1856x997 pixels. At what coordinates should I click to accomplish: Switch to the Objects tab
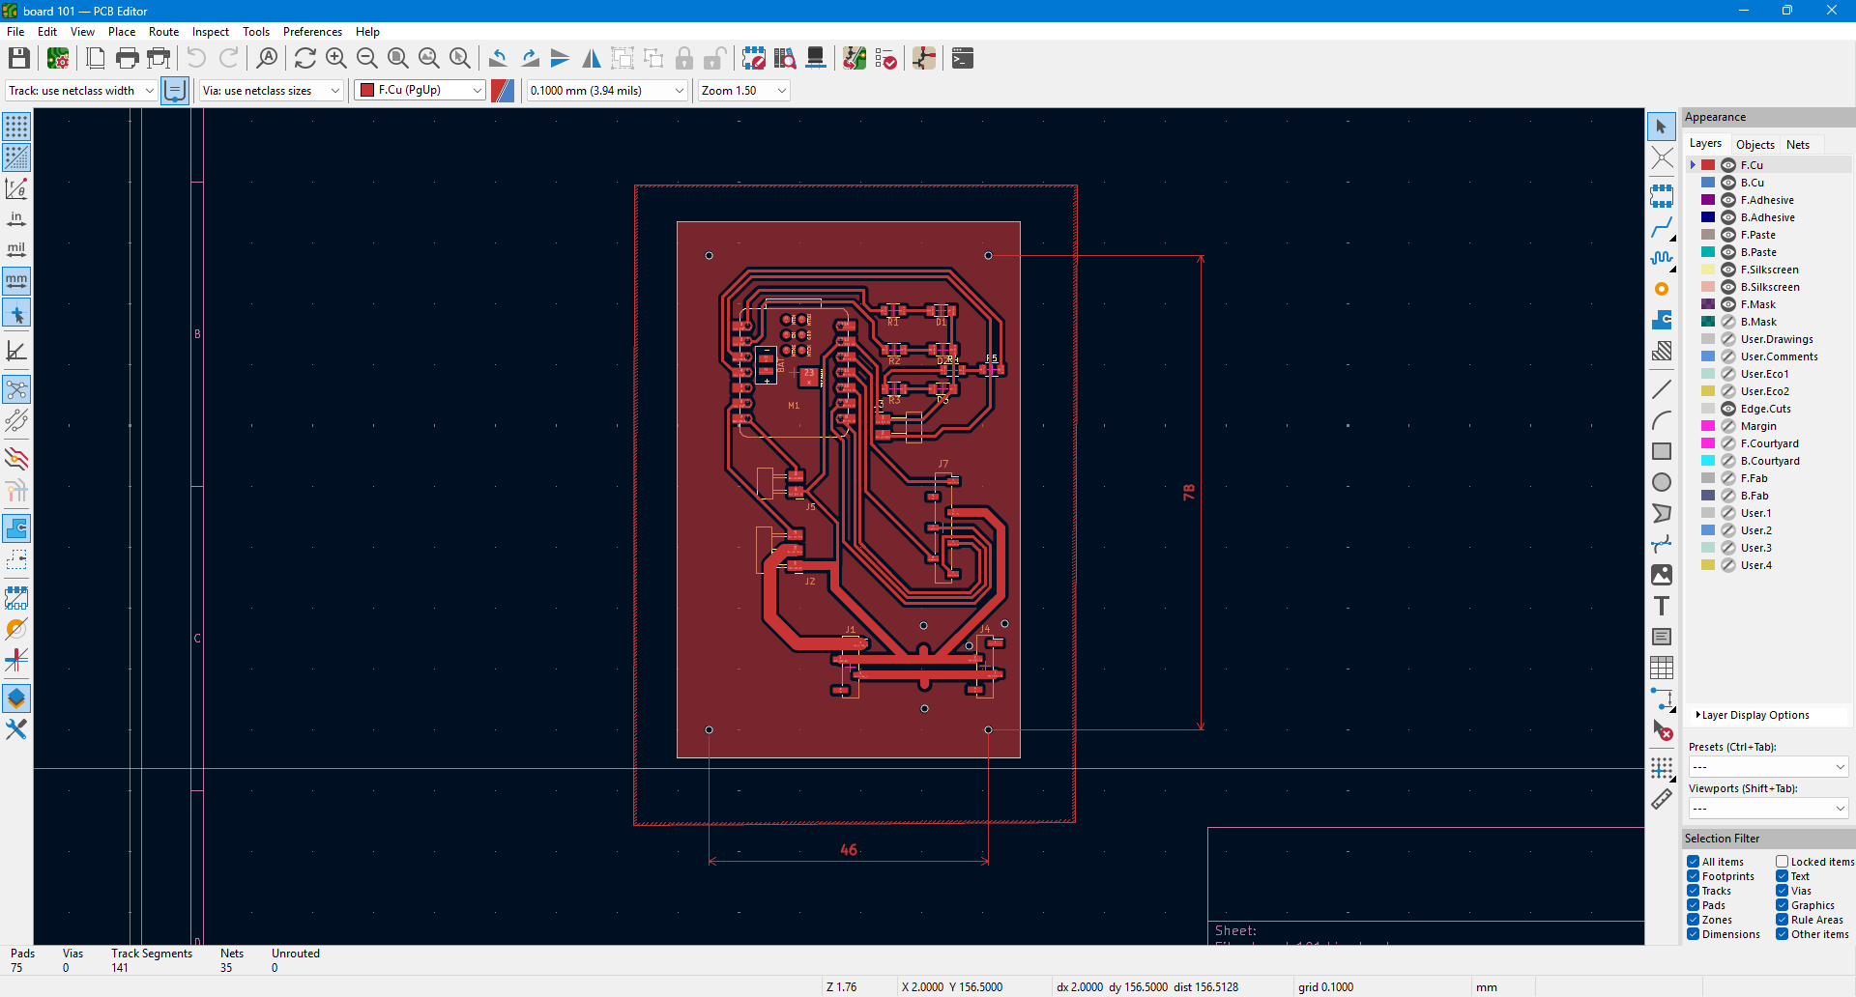pyautogui.click(x=1755, y=145)
